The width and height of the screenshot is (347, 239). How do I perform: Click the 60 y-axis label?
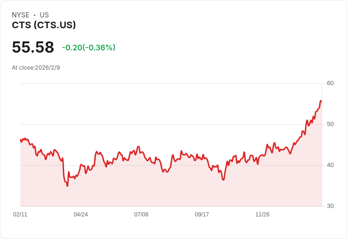coord(330,83)
